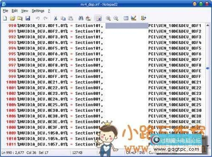Click PCI\VEN_10DE&DEV_0E3E on line 1007
This screenshot has width=212, height=157.
[175, 122]
